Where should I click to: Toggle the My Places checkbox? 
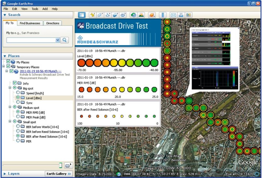click(8, 61)
